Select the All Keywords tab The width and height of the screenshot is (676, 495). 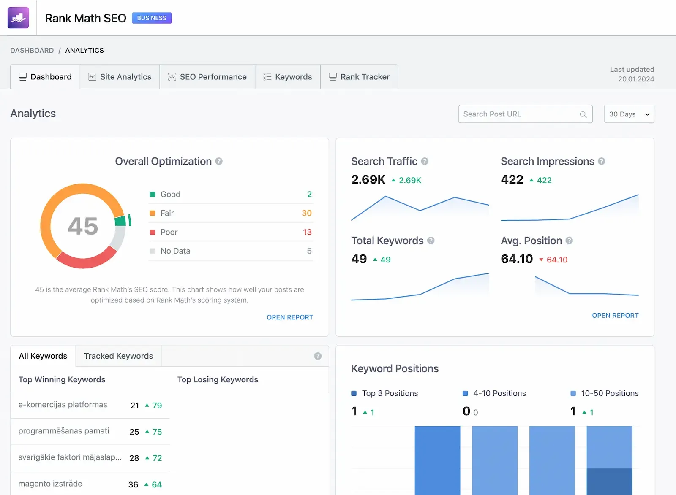point(43,356)
